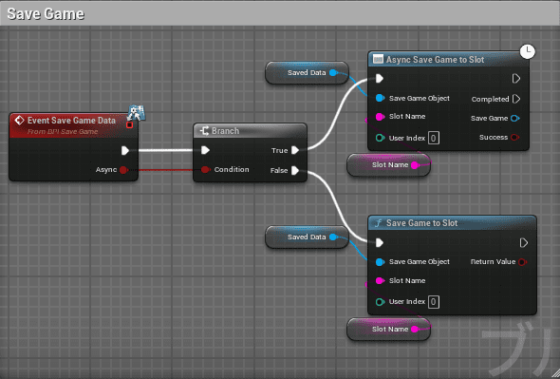
Task: Click the 'From BPI Save Game' subtitle text
Action: click(63, 132)
